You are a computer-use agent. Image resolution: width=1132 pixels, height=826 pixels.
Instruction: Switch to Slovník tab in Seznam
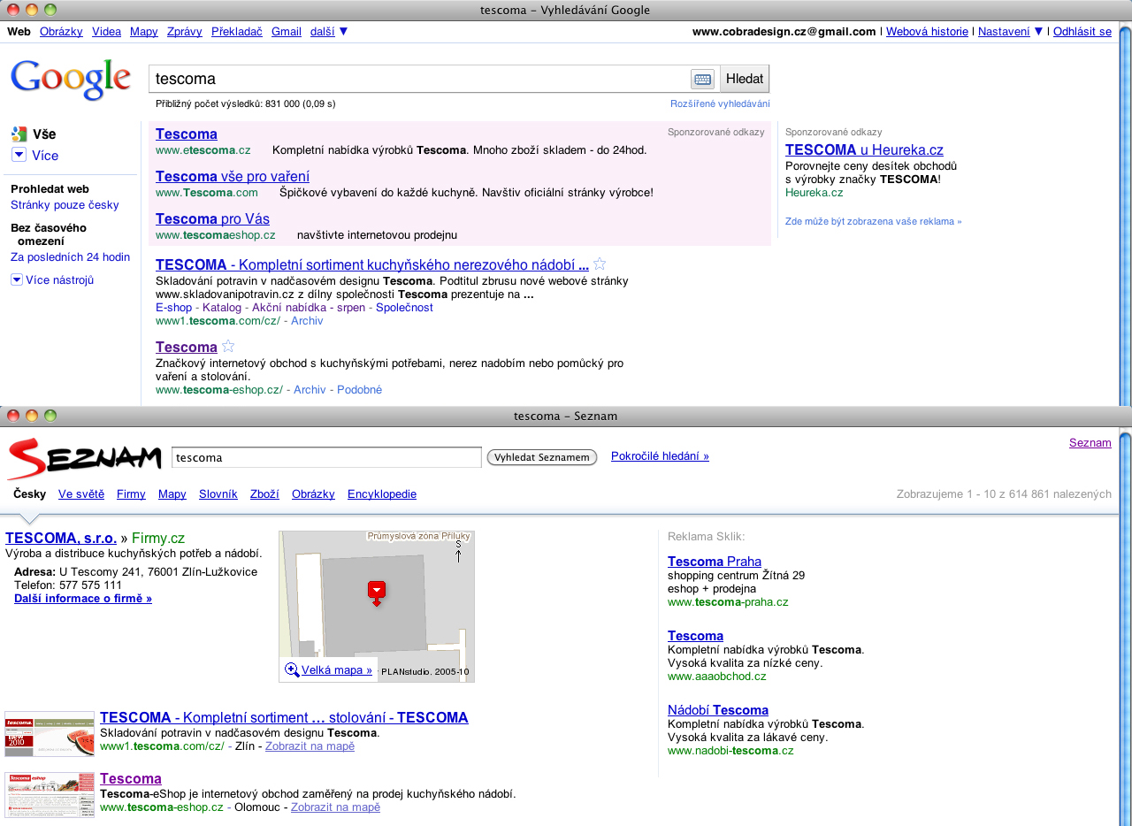pos(218,493)
